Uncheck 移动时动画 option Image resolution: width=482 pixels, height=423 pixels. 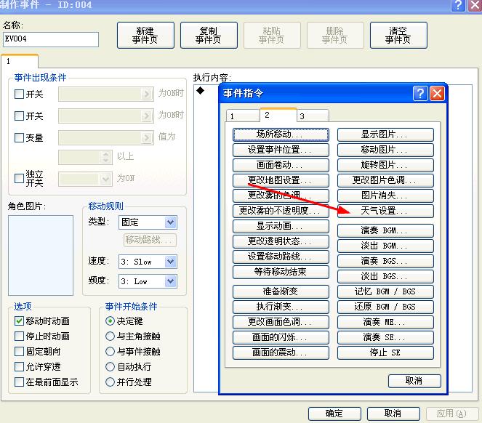tap(19, 321)
